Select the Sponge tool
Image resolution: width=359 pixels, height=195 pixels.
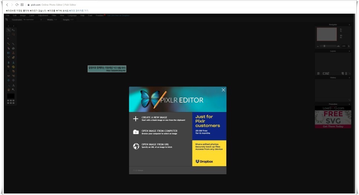13,67
